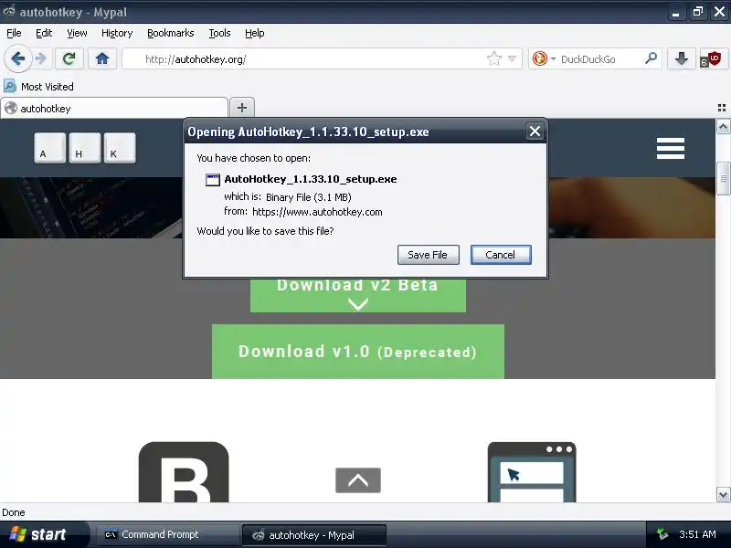Click the K key of AHK logo
This screenshot has height=548, width=731.
coord(120,148)
